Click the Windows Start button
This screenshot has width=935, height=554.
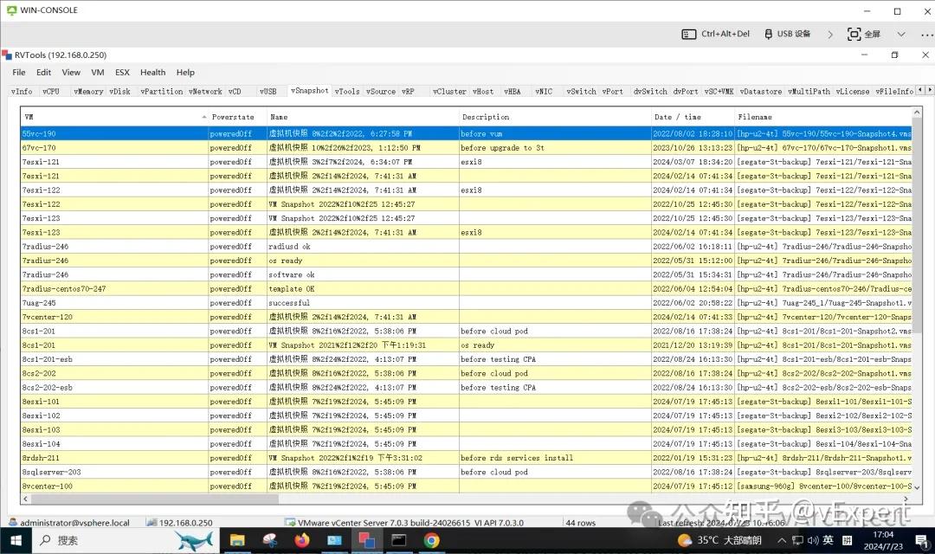tap(16, 540)
